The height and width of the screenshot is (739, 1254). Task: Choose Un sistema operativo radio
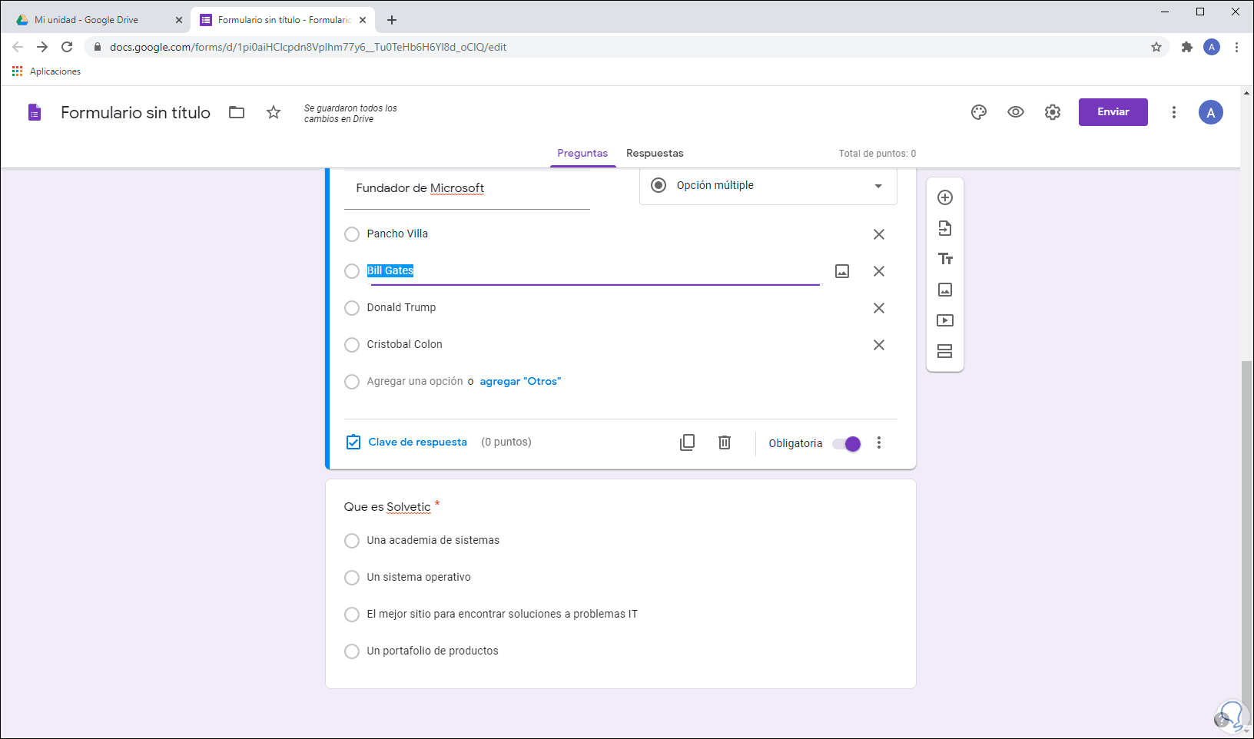pyautogui.click(x=352, y=578)
